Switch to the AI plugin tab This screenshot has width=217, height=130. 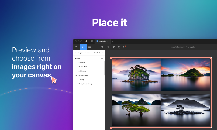point(102,41)
